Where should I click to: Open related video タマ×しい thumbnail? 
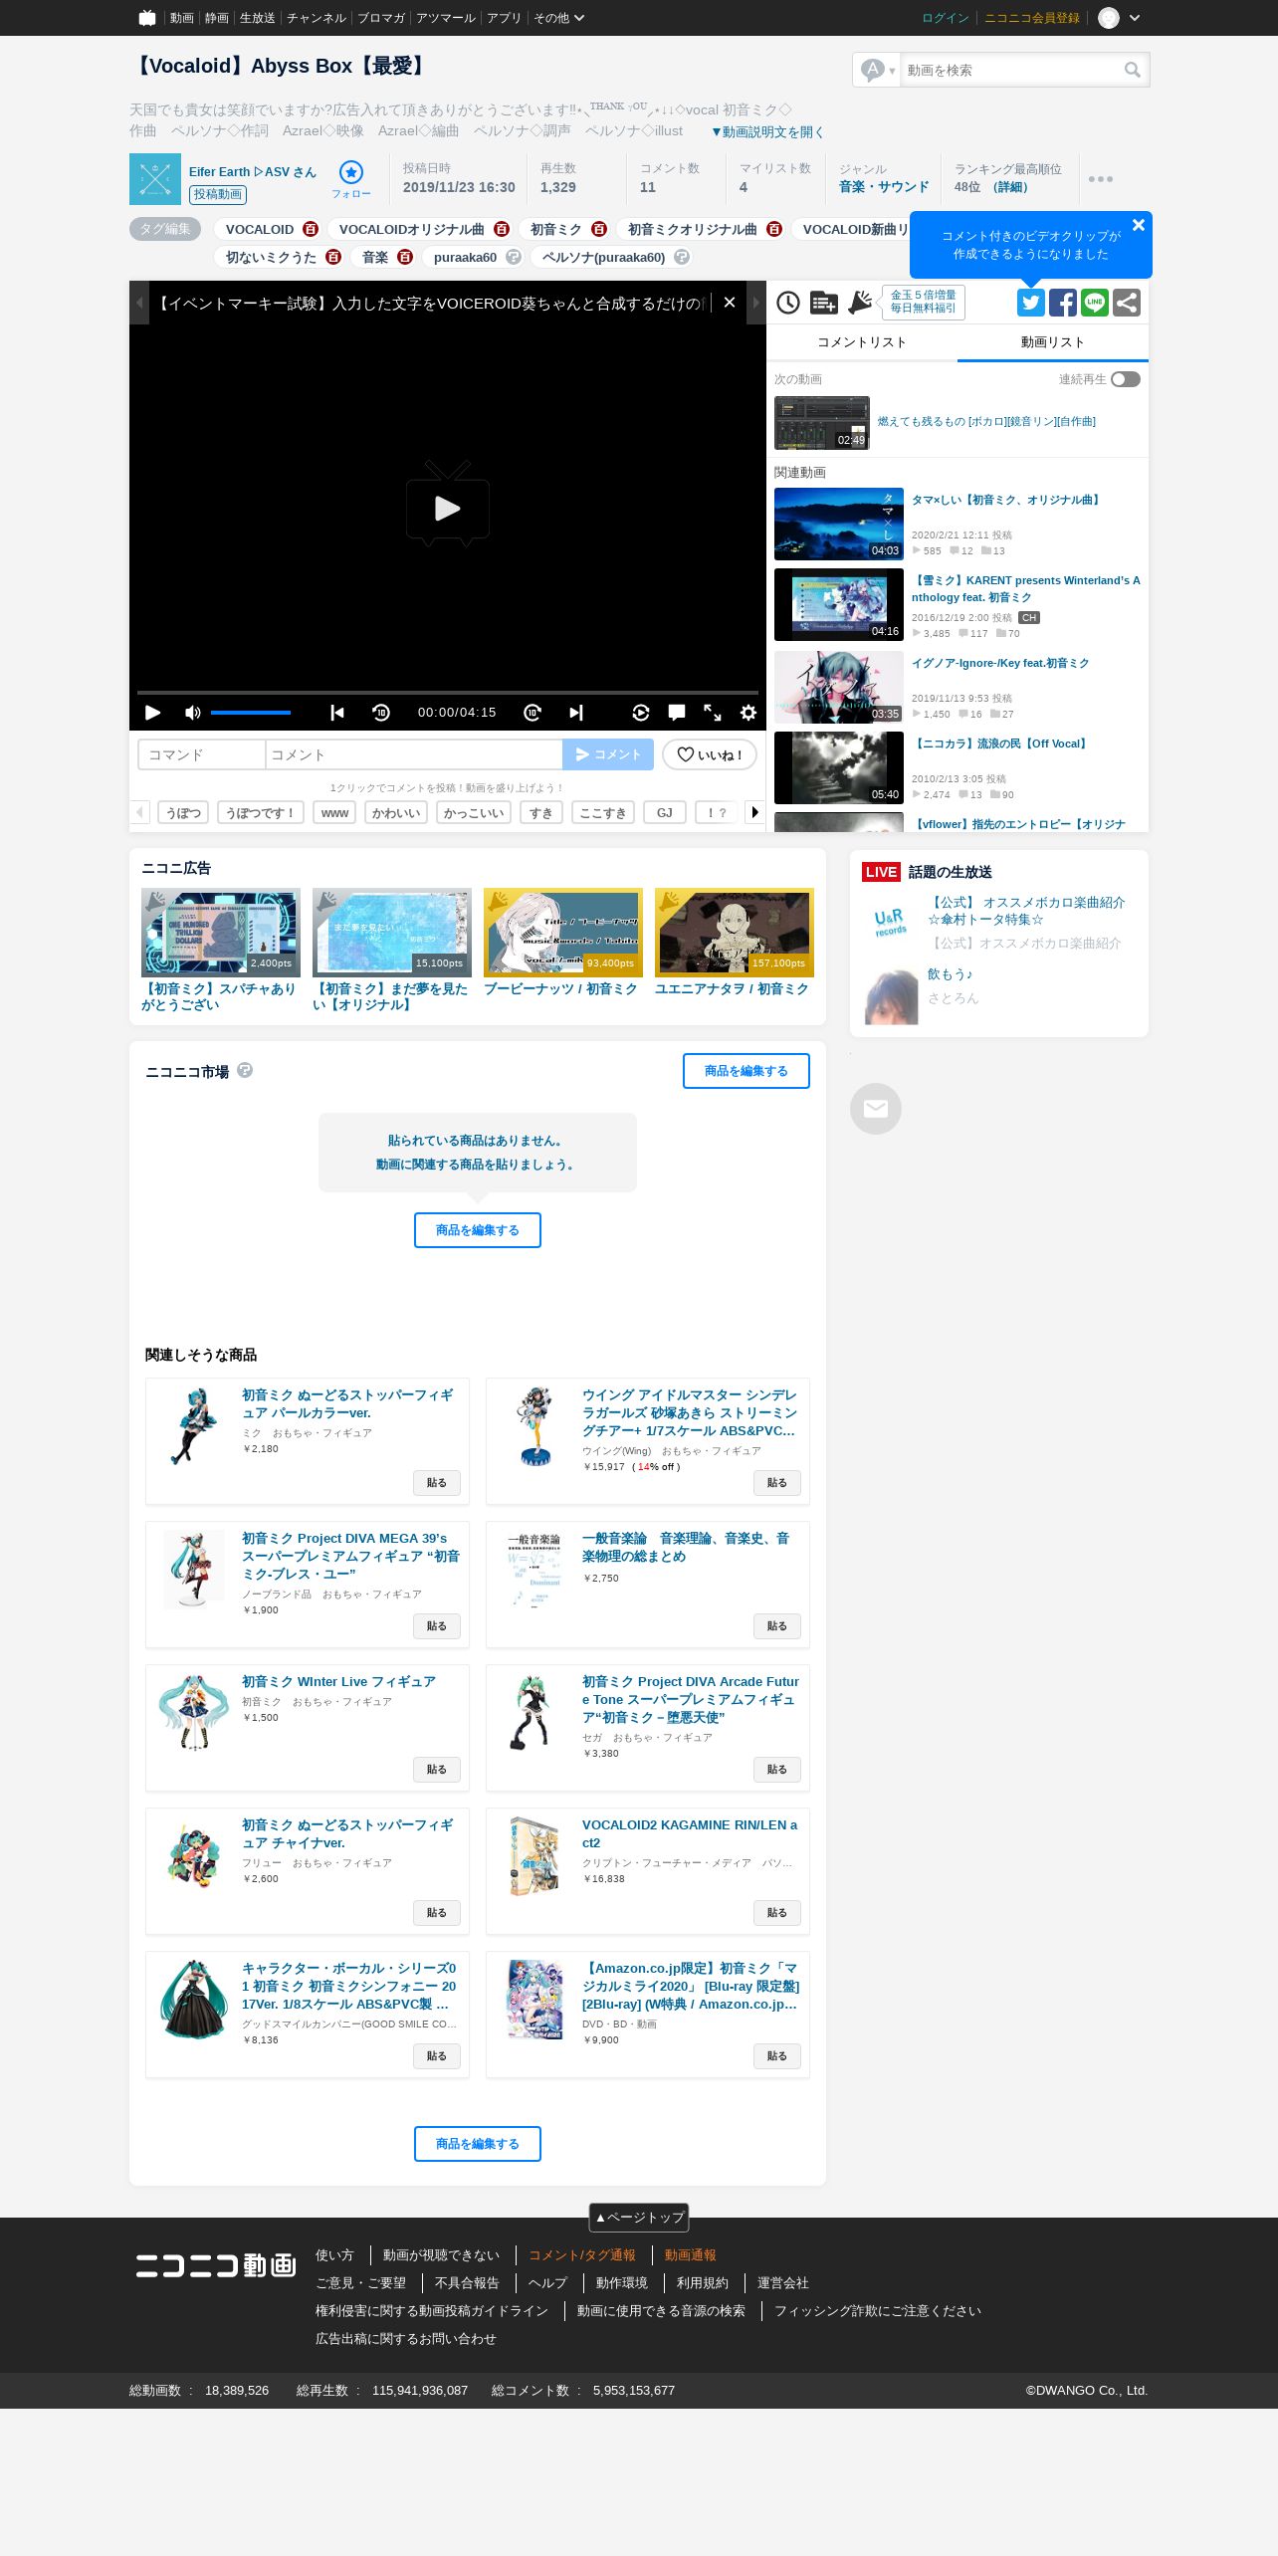(839, 524)
